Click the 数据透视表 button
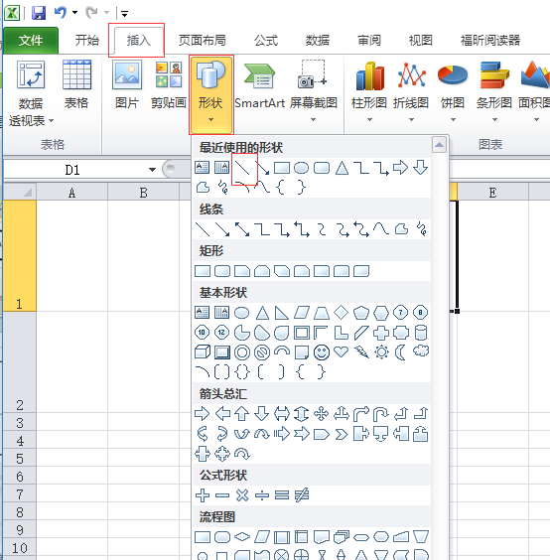 click(x=31, y=94)
